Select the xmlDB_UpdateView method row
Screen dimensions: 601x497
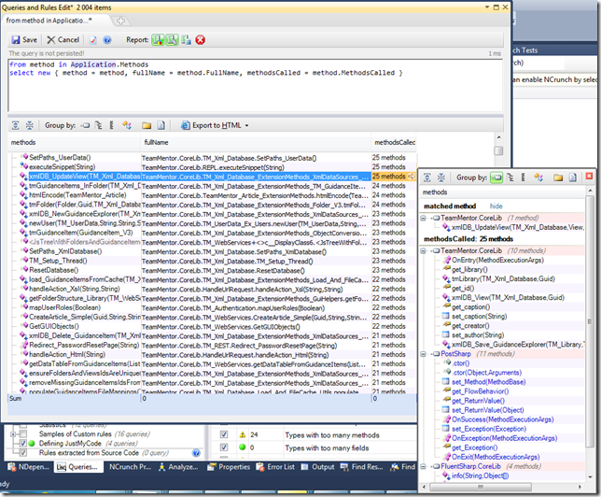pyautogui.click(x=84, y=175)
